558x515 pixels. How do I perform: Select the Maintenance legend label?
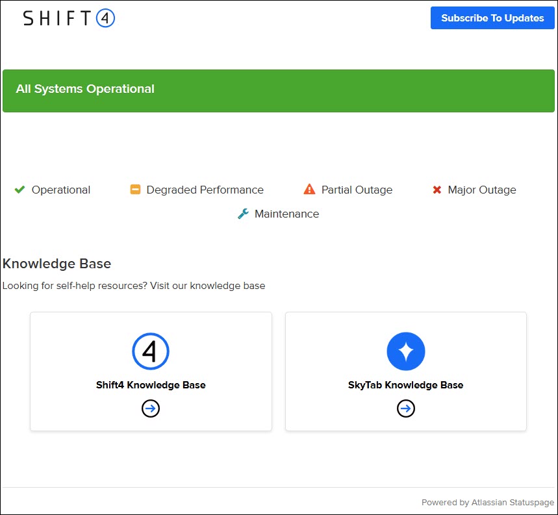286,214
